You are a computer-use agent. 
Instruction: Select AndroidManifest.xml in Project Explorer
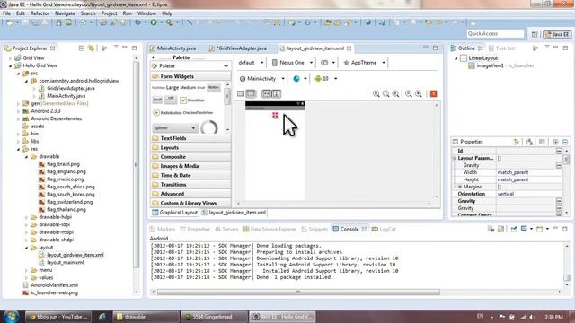click(x=54, y=285)
